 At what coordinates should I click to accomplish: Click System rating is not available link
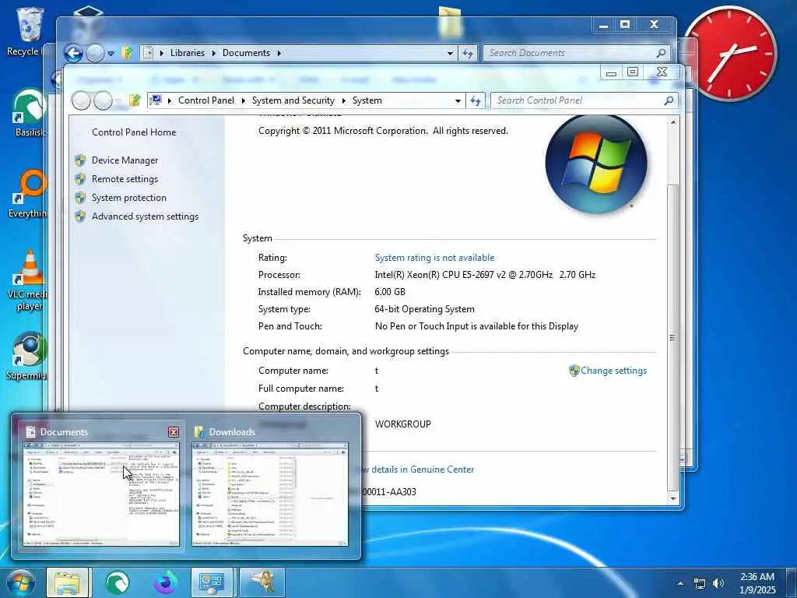click(x=434, y=258)
